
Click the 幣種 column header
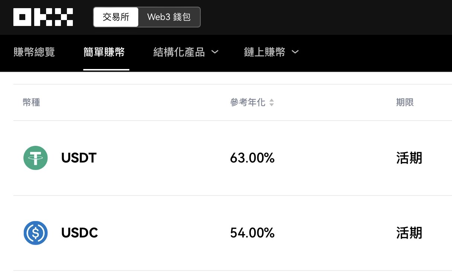click(31, 102)
